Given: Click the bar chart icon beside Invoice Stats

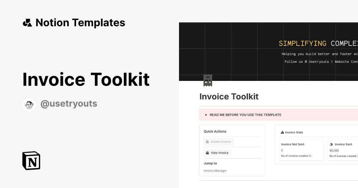Looking at the screenshot, I should coord(282,132).
